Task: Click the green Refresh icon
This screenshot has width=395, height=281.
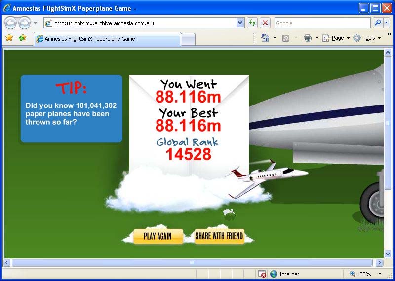Action: tap(252, 23)
